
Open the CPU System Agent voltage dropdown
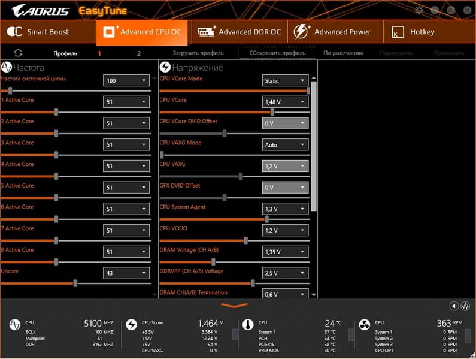tap(285, 209)
